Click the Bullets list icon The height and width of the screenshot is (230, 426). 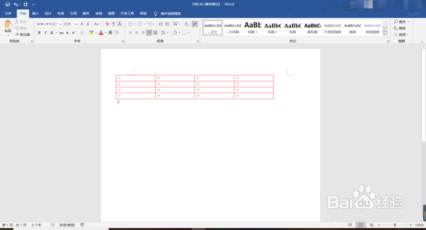tap(130, 24)
